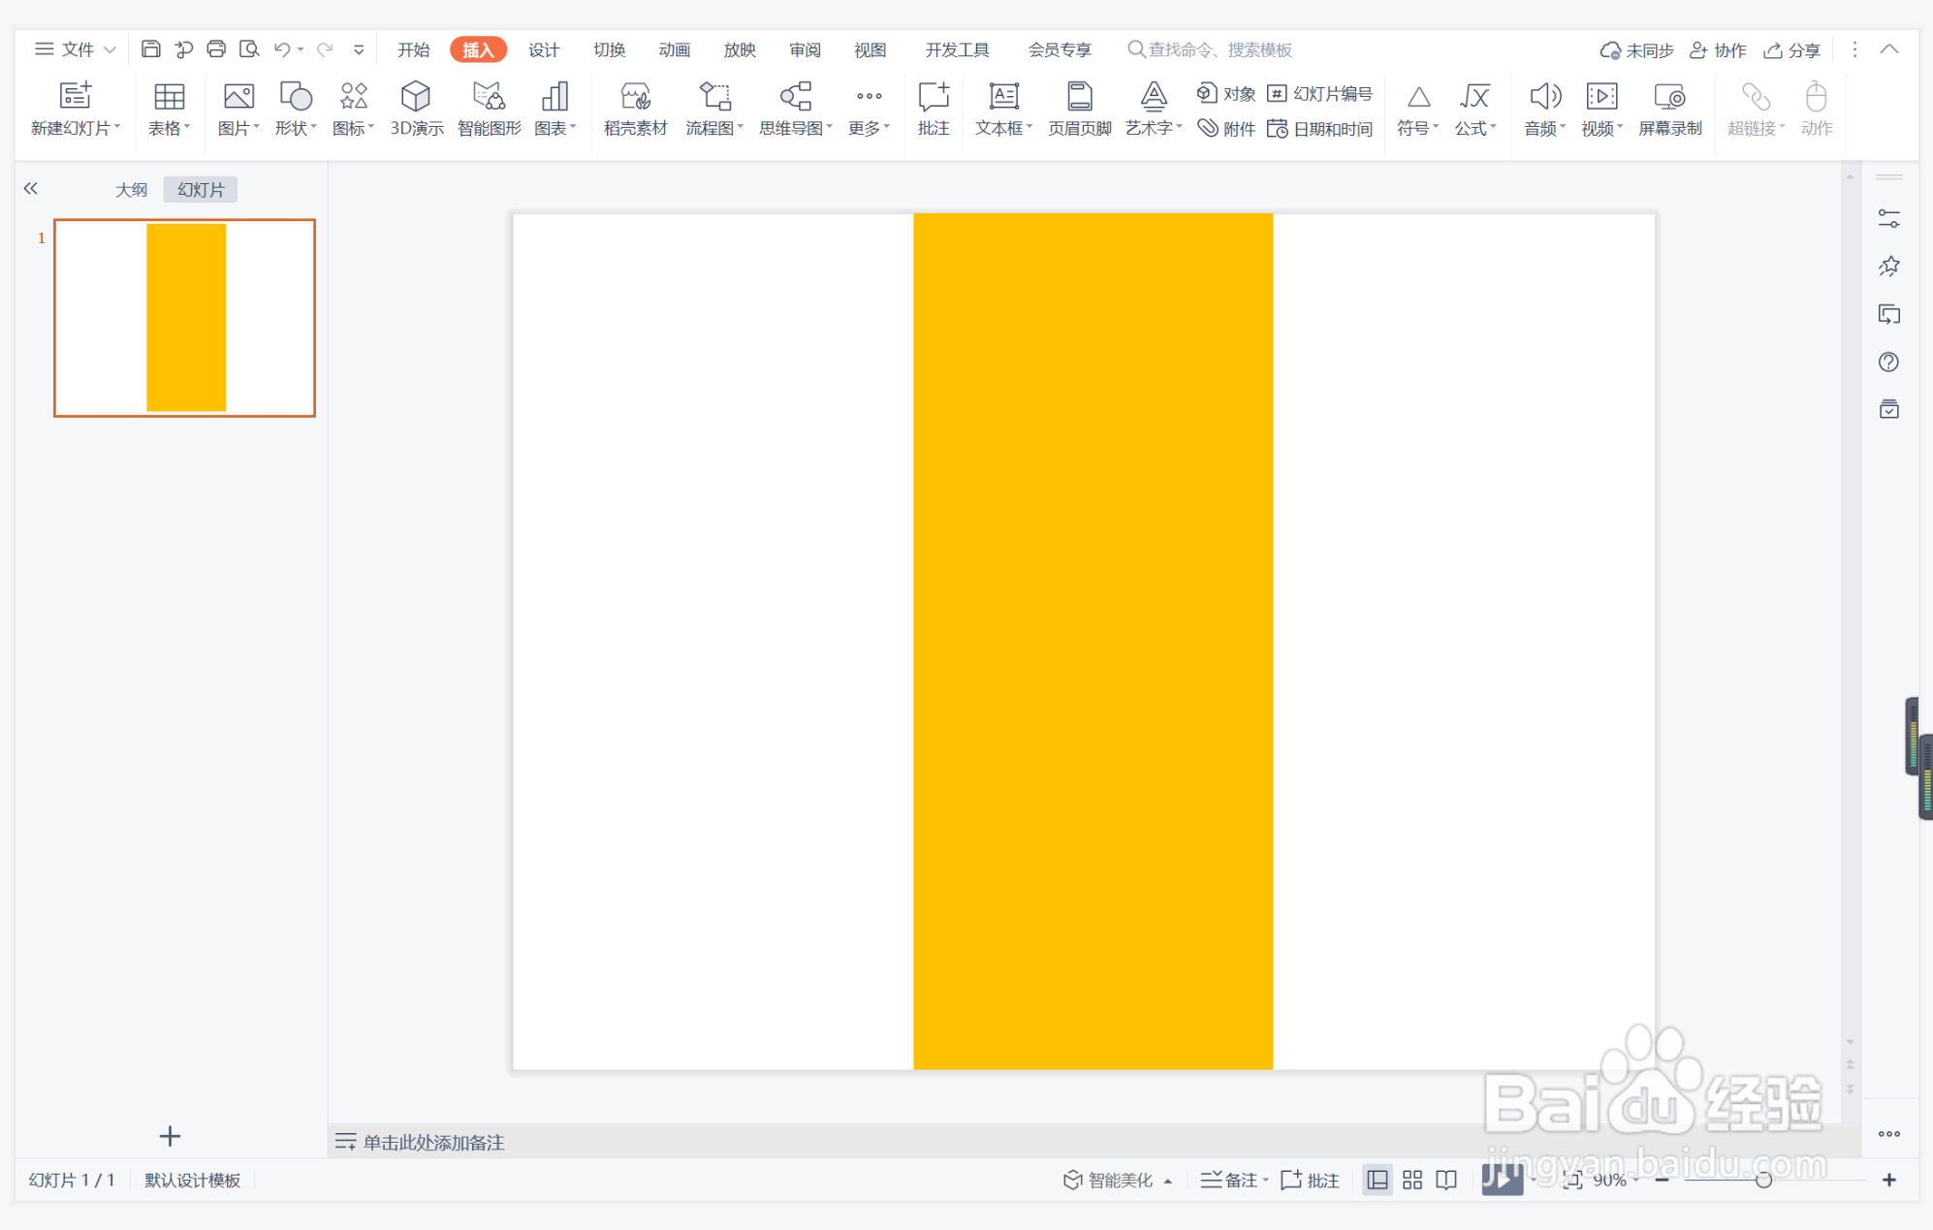Select slide 1 thumbnail in panel
The height and width of the screenshot is (1230, 1933).
tap(185, 318)
